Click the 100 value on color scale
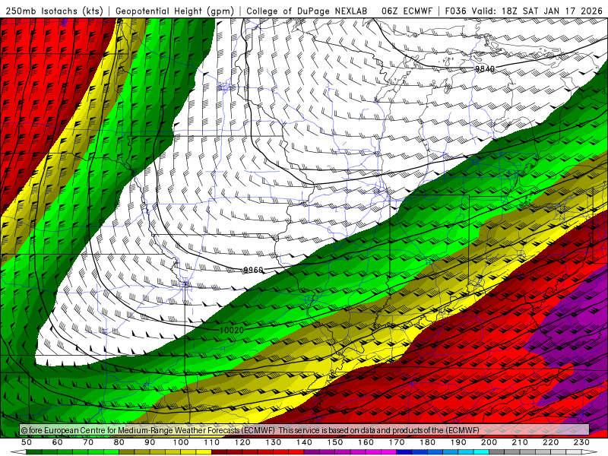The image size is (608, 456). point(181,442)
